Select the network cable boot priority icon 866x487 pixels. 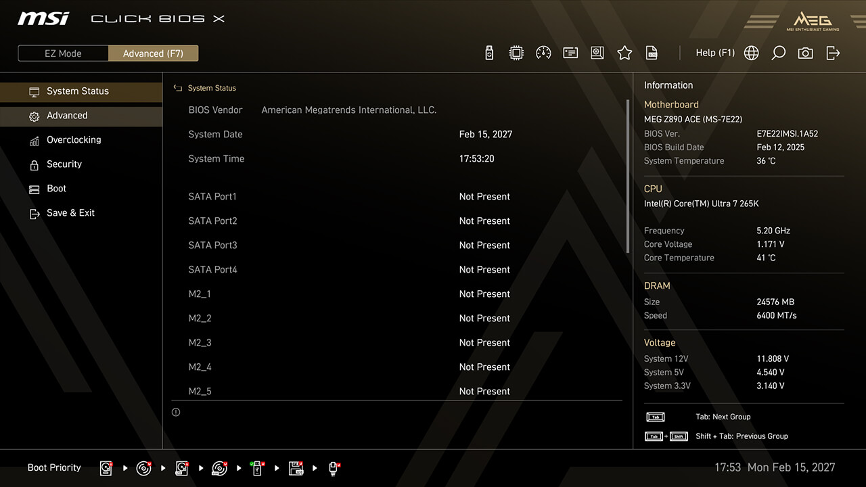(334, 468)
